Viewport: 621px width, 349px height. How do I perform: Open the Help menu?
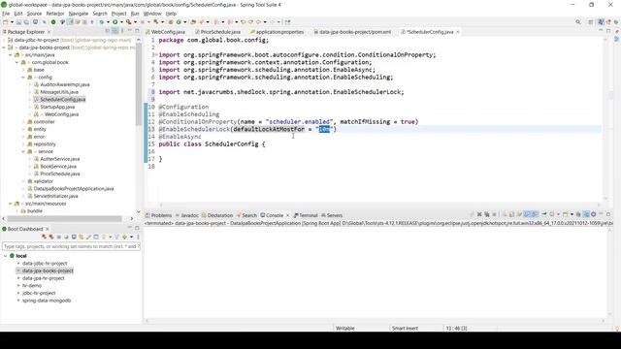[171, 14]
